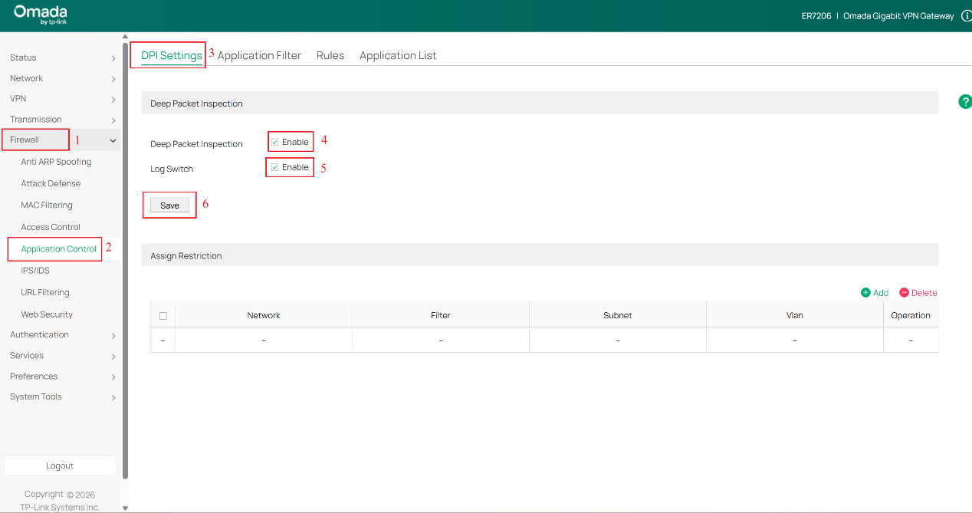Open the Attack Defense settings

point(50,183)
